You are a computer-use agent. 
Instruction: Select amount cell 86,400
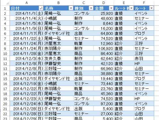click(104, 53)
